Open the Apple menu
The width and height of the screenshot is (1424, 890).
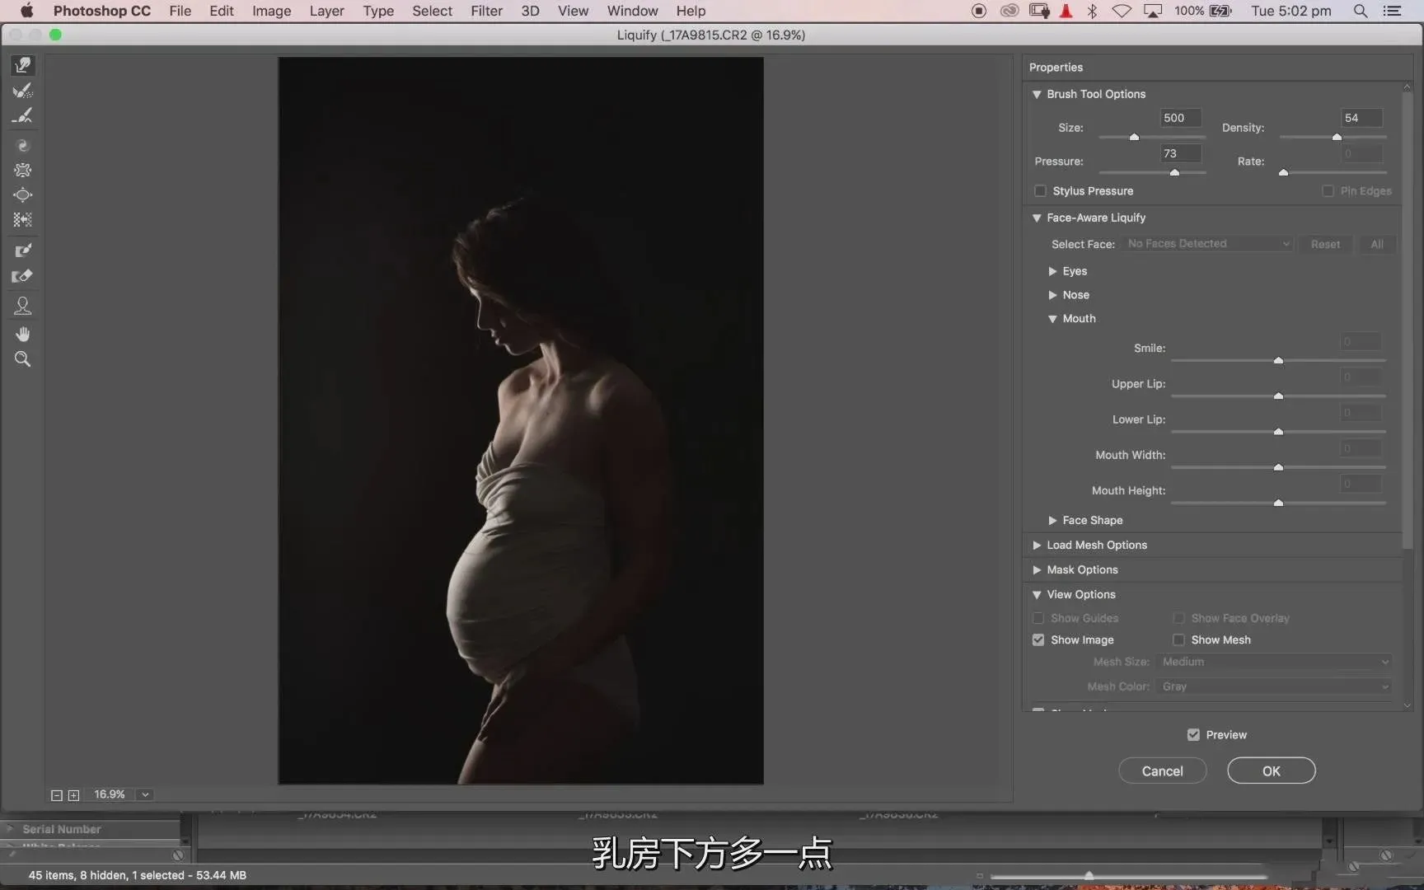26,11
